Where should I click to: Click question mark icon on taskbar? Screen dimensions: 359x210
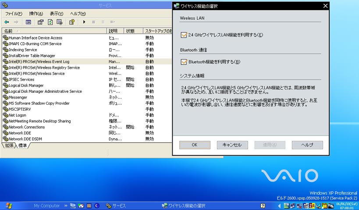[x=263, y=206]
